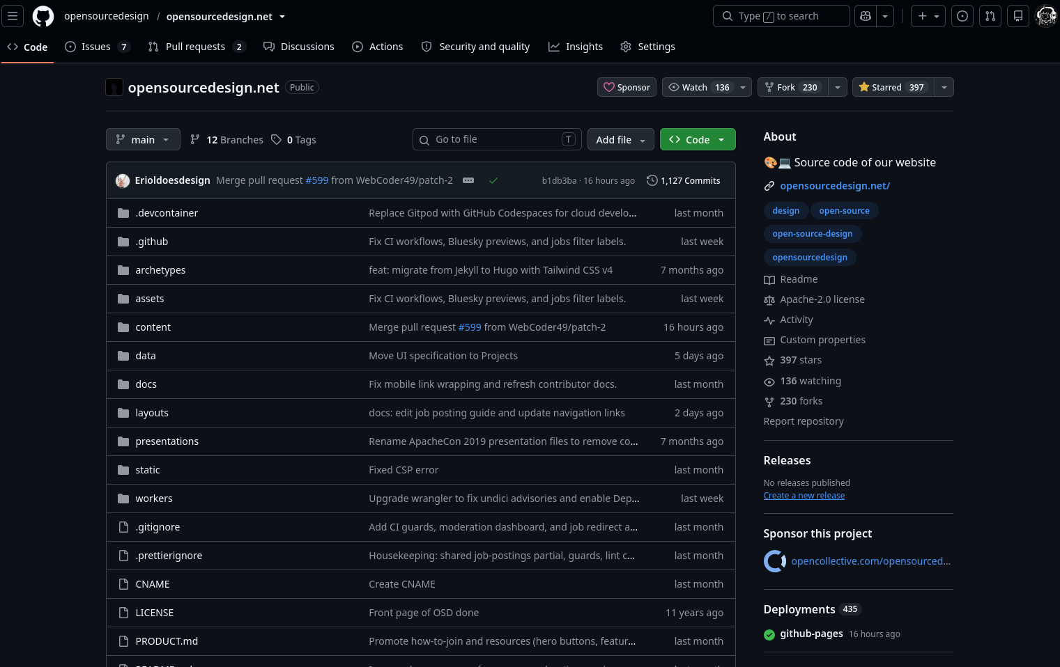Open opensourcedesign.net/ website link
The height and width of the screenshot is (667, 1060).
[835, 186]
